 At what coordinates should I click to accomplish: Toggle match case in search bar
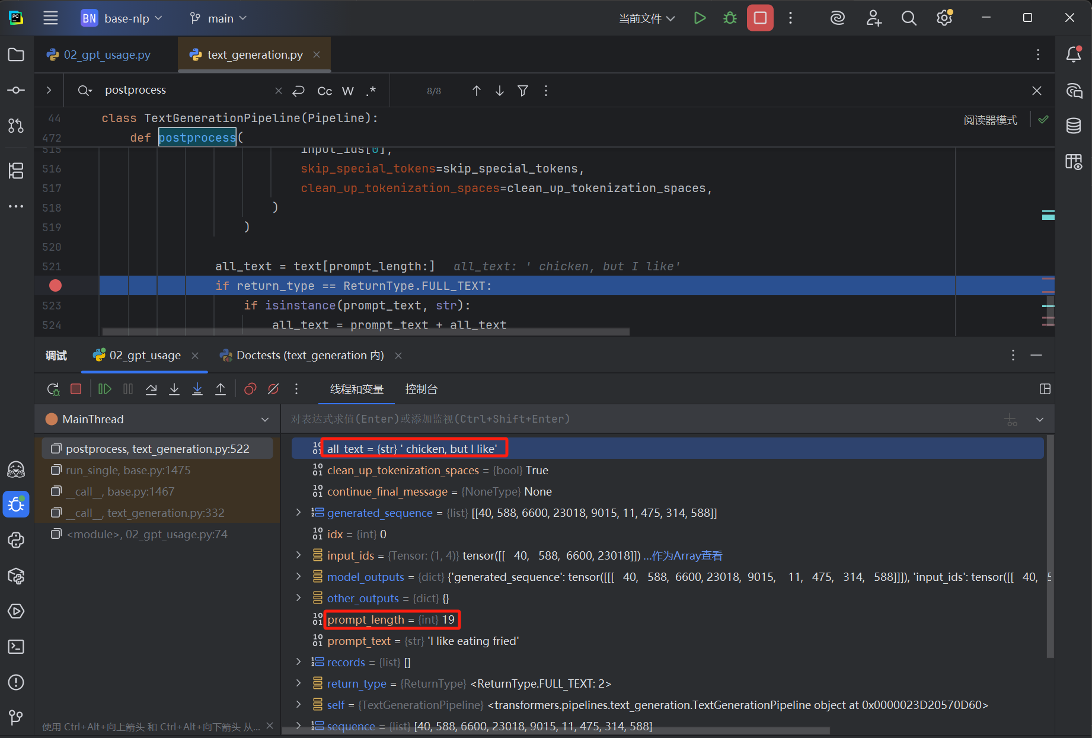(324, 91)
